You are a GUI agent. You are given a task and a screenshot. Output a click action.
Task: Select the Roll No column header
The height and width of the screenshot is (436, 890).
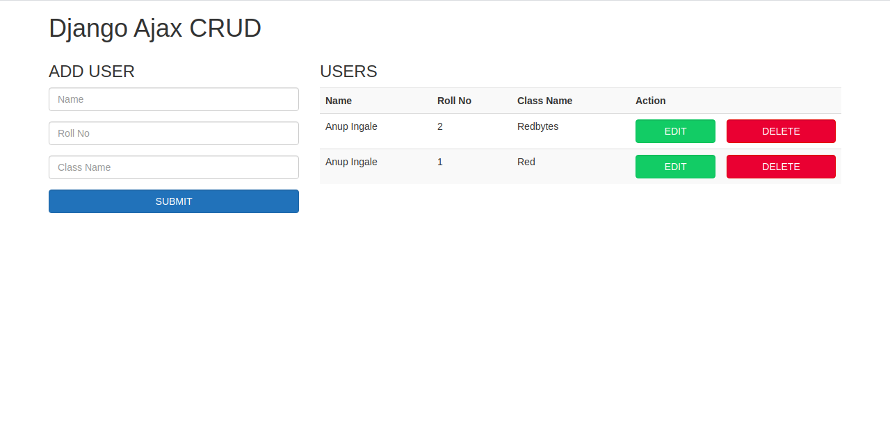pyautogui.click(x=454, y=101)
